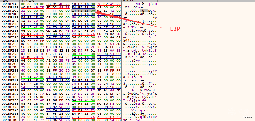Image resolution: width=255 pixels, height=121 pixels.
Task: Select bytes 8D D2 49 75
Action: click(58, 8)
